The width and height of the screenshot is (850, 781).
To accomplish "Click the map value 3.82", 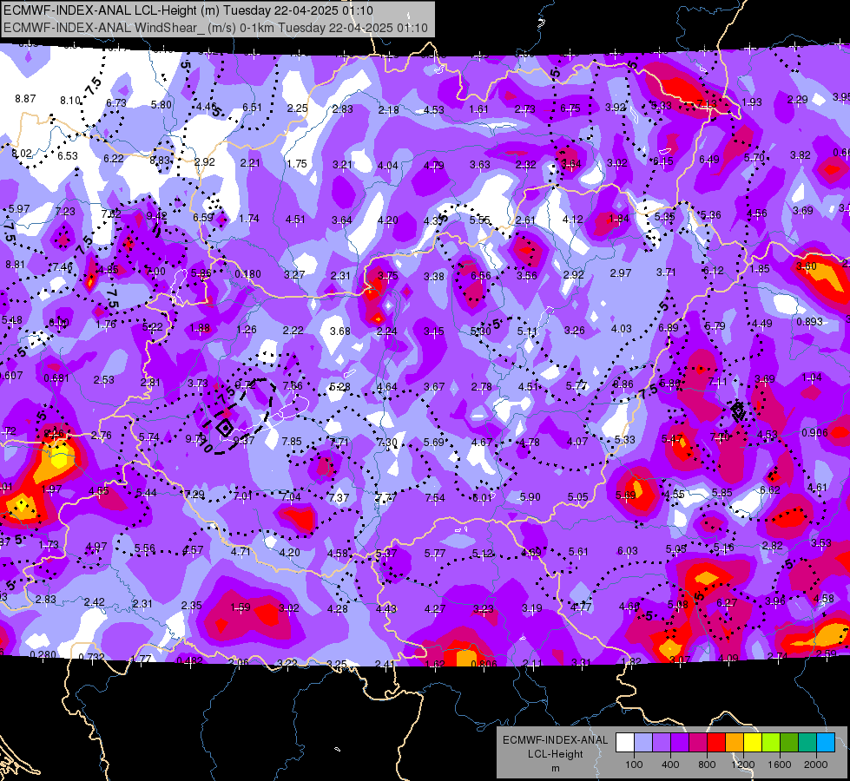I will click(x=801, y=155).
